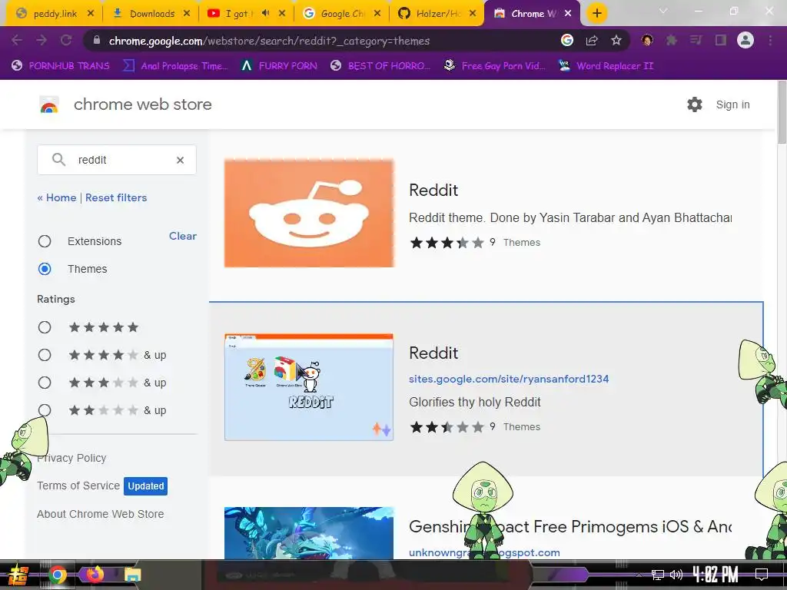Image resolution: width=787 pixels, height=590 pixels.
Task: Click the taskbar clock 4:02 PM
Action: click(716, 574)
